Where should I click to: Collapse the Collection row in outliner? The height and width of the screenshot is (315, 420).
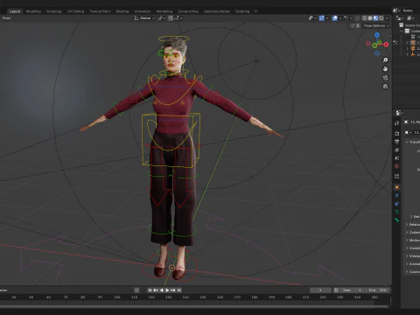(x=402, y=31)
